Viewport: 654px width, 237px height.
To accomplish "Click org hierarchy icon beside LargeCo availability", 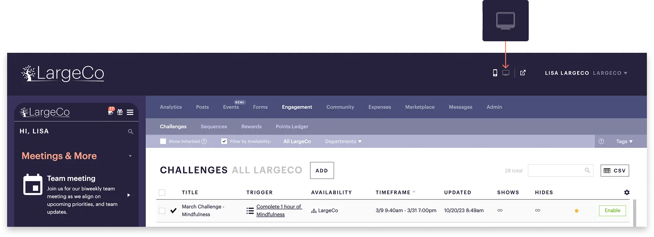I will point(314,210).
